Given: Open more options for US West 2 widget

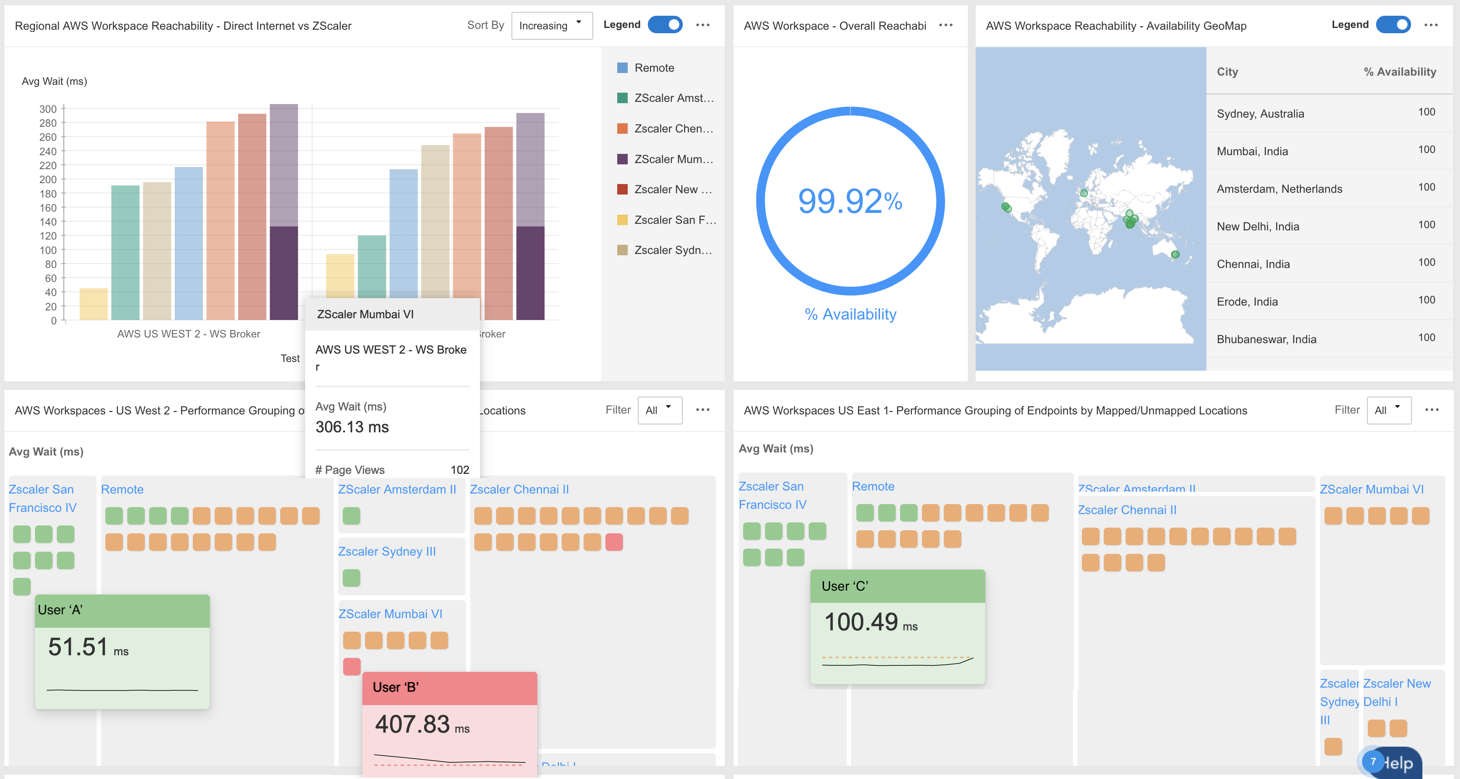Looking at the screenshot, I should click(703, 410).
